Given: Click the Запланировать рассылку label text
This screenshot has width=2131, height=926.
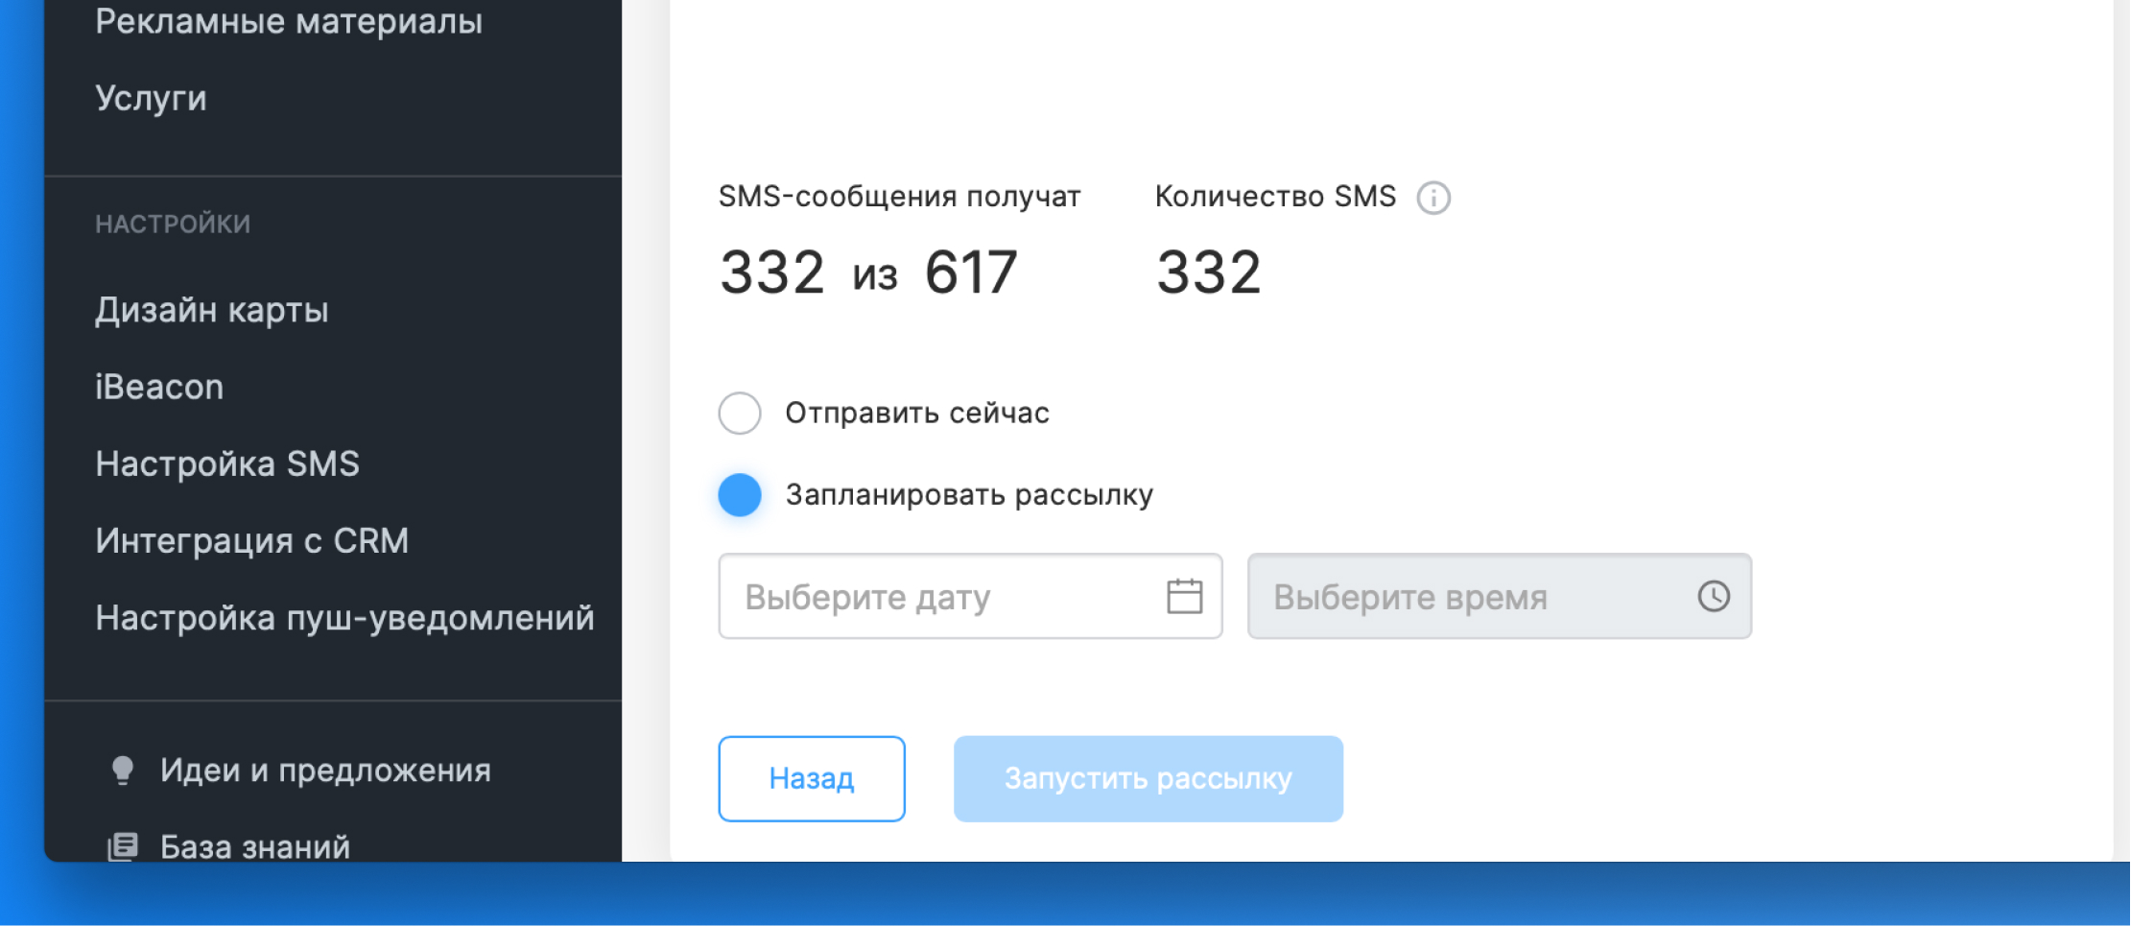Looking at the screenshot, I should pos(969,495).
